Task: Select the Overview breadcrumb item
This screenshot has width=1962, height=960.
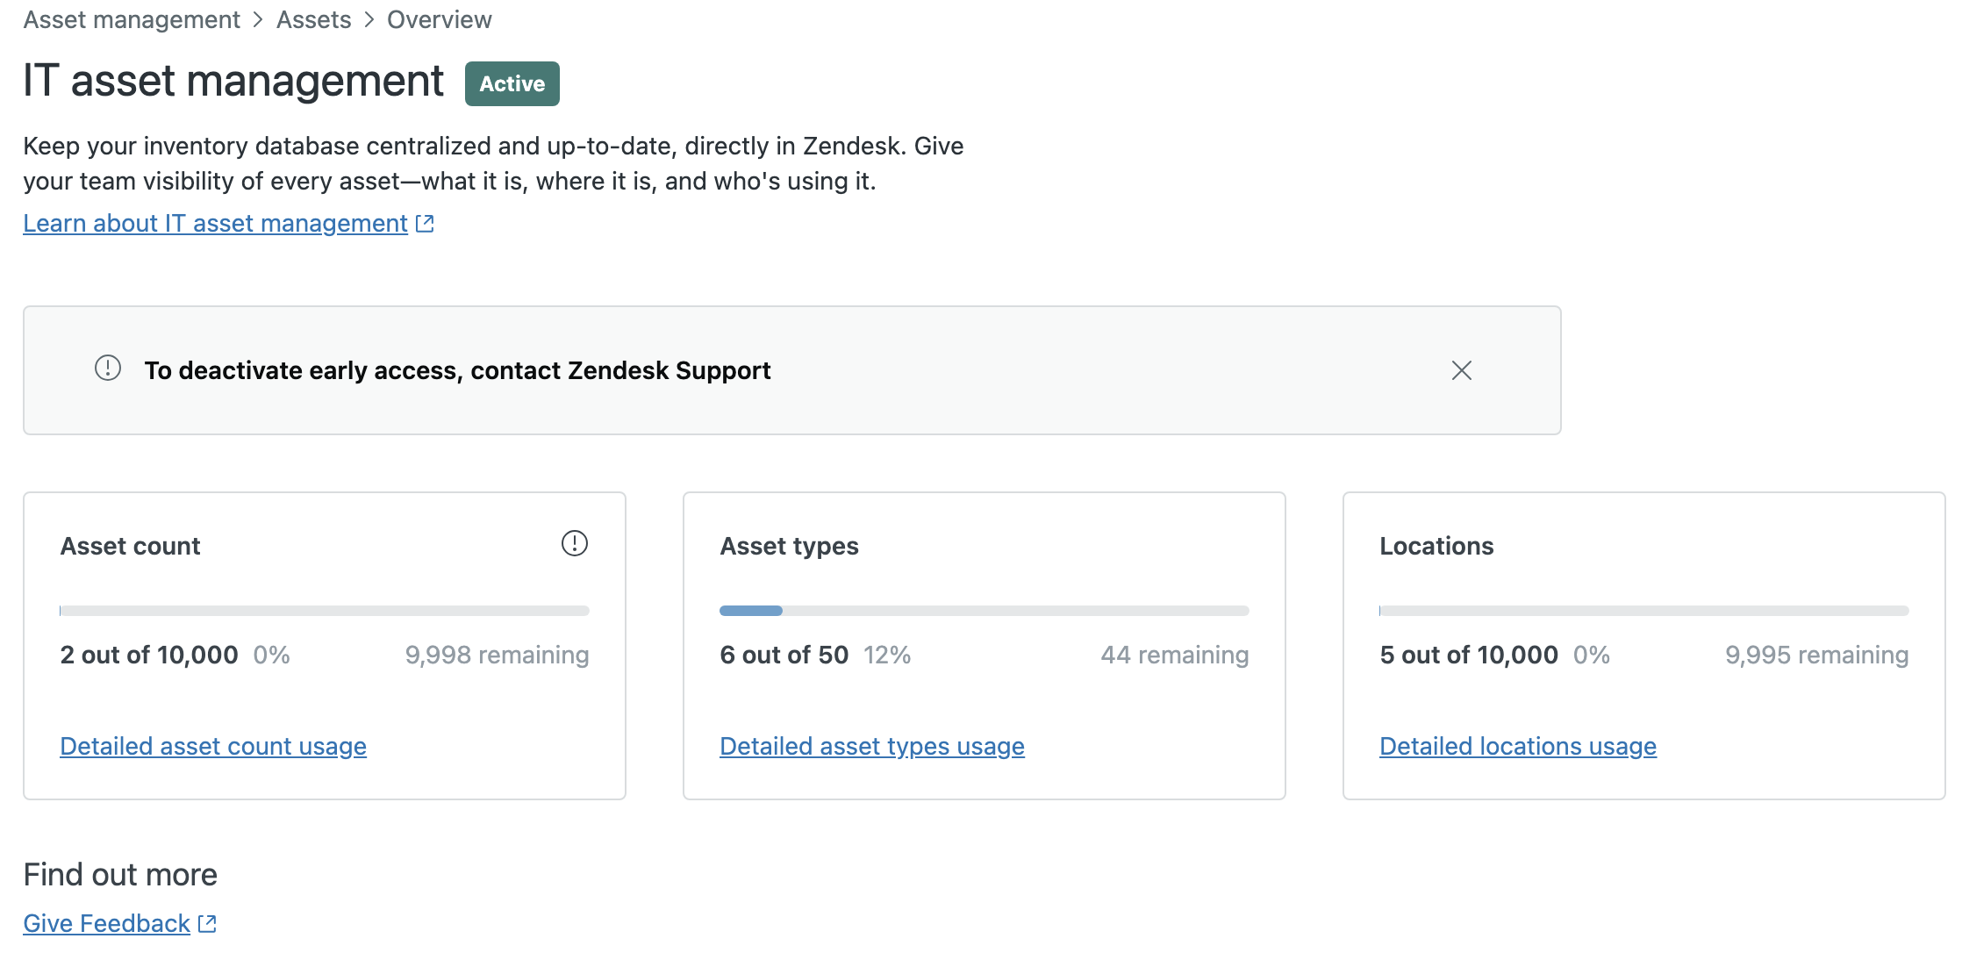Action: (439, 19)
